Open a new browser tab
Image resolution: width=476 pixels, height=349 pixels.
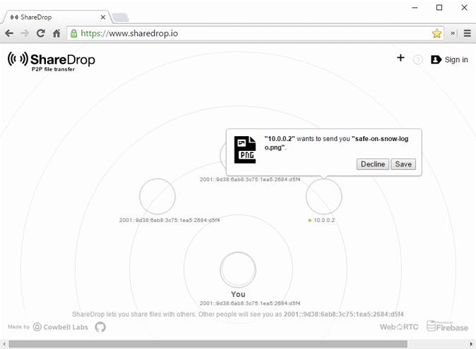[121, 18]
